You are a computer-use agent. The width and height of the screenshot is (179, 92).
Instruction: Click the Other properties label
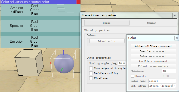tap(99, 58)
